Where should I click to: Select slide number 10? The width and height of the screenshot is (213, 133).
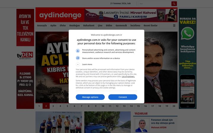click(103, 106)
